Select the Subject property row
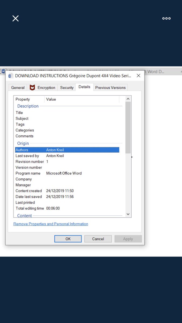 [67, 118]
